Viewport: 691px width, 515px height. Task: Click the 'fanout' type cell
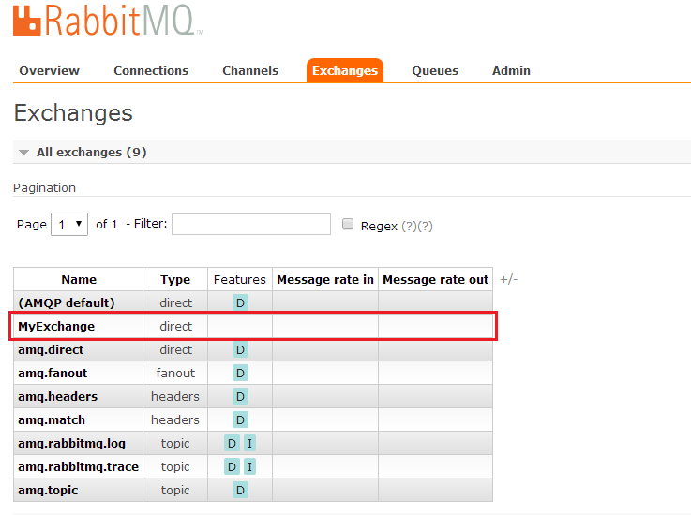[175, 373]
